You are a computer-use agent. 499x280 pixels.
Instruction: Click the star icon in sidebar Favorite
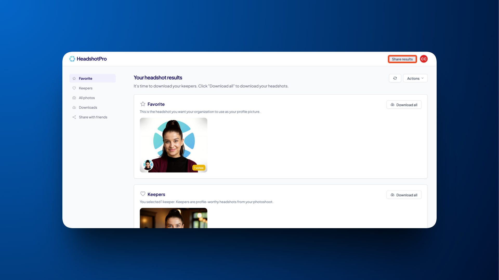[x=74, y=79]
